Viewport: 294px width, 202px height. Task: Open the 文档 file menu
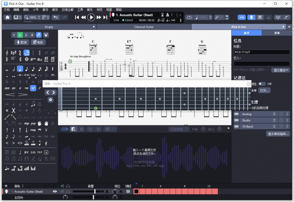(6, 10)
